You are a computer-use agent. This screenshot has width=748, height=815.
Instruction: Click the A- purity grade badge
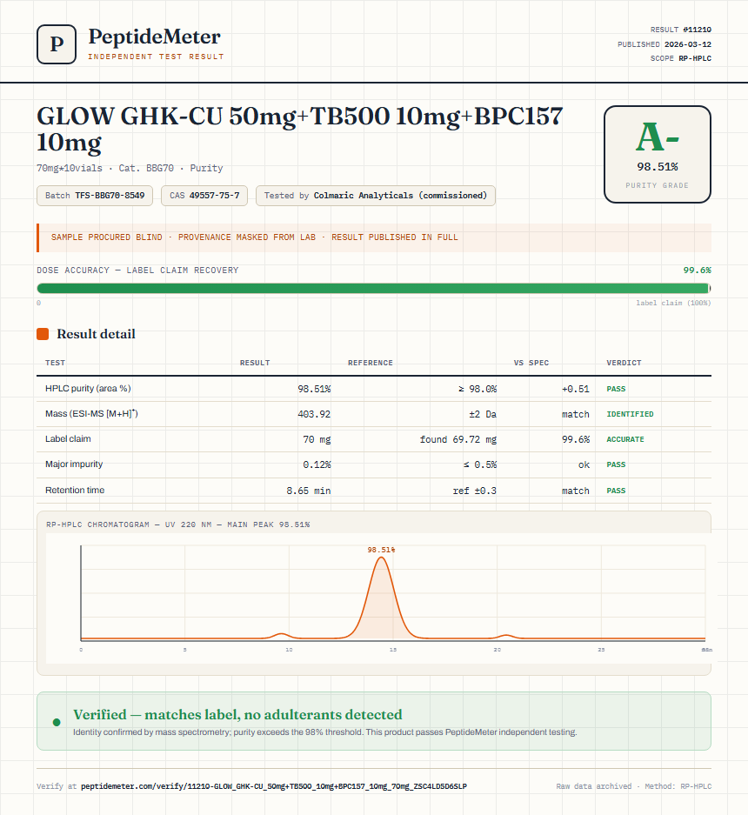(x=657, y=154)
